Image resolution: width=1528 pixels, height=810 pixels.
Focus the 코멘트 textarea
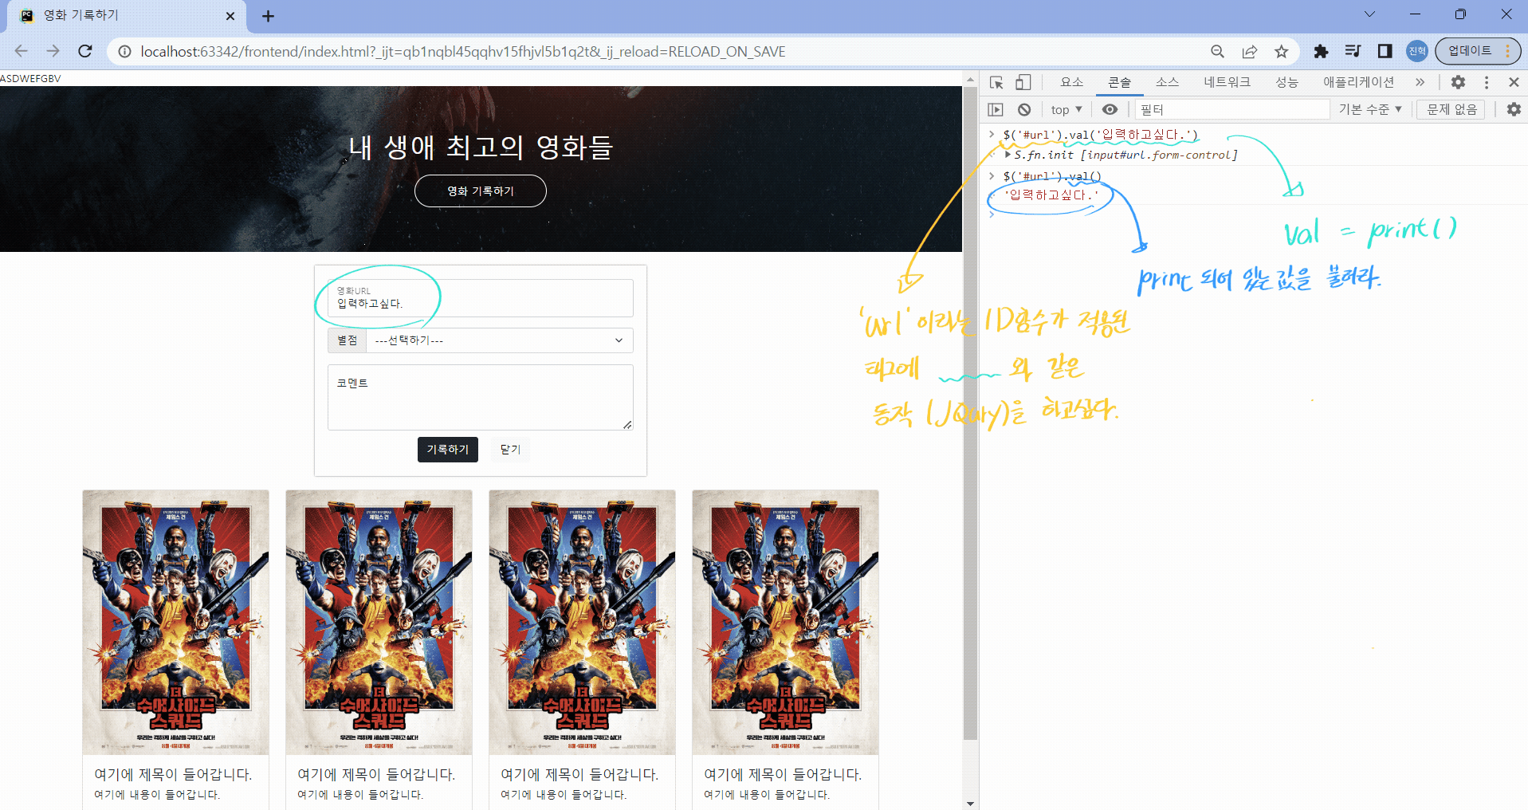pyautogui.click(x=481, y=397)
